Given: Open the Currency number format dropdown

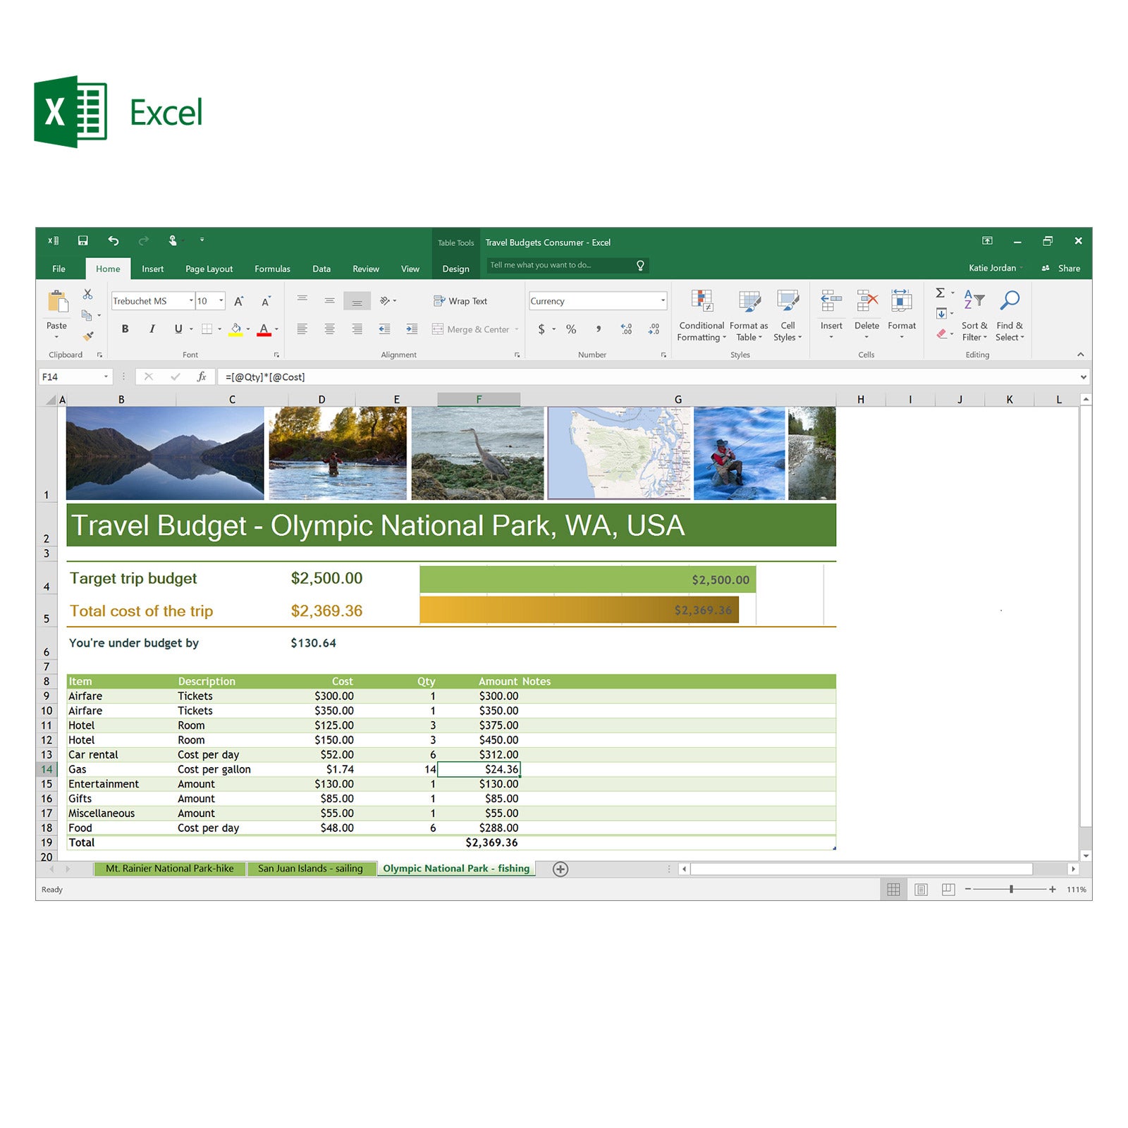Looking at the screenshot, I should pos(663,301).
